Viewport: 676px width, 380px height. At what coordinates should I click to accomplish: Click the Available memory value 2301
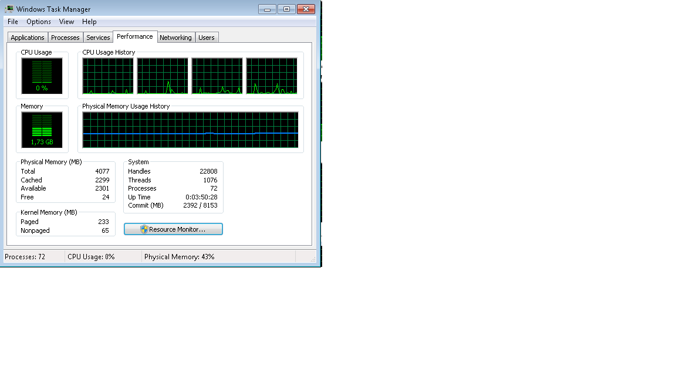(102, 188)
